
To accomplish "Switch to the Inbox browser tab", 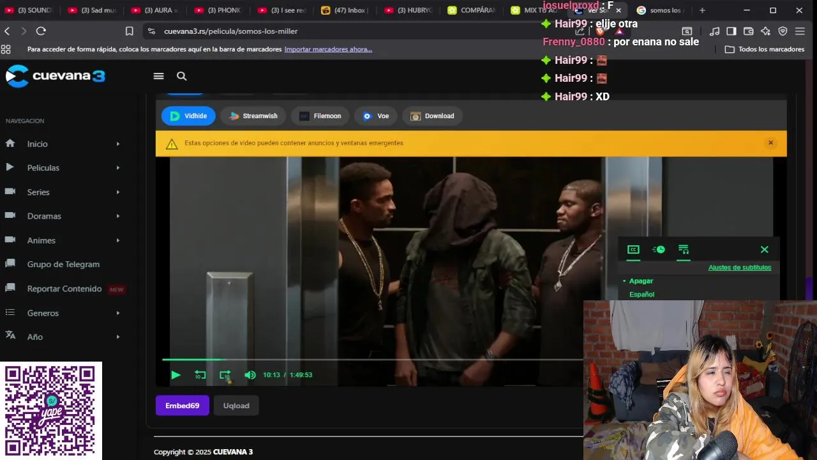I will [x=344, y=10].
